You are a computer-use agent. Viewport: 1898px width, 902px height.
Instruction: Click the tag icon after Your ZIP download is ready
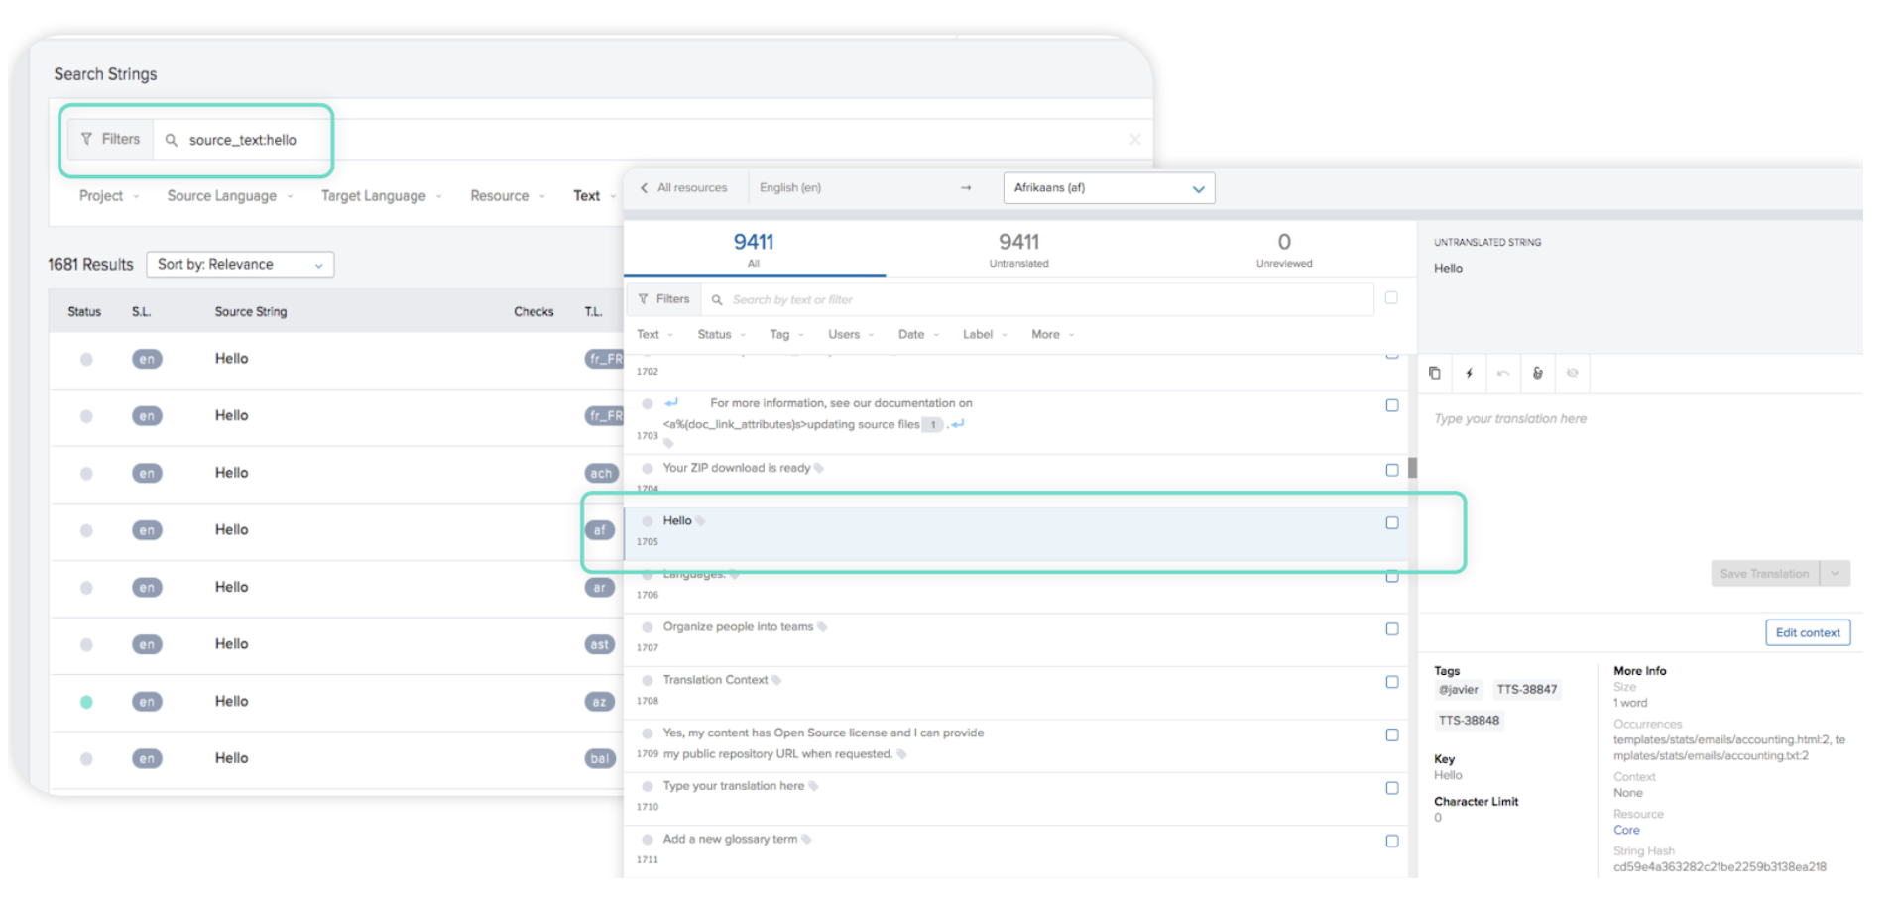(819, 469)
